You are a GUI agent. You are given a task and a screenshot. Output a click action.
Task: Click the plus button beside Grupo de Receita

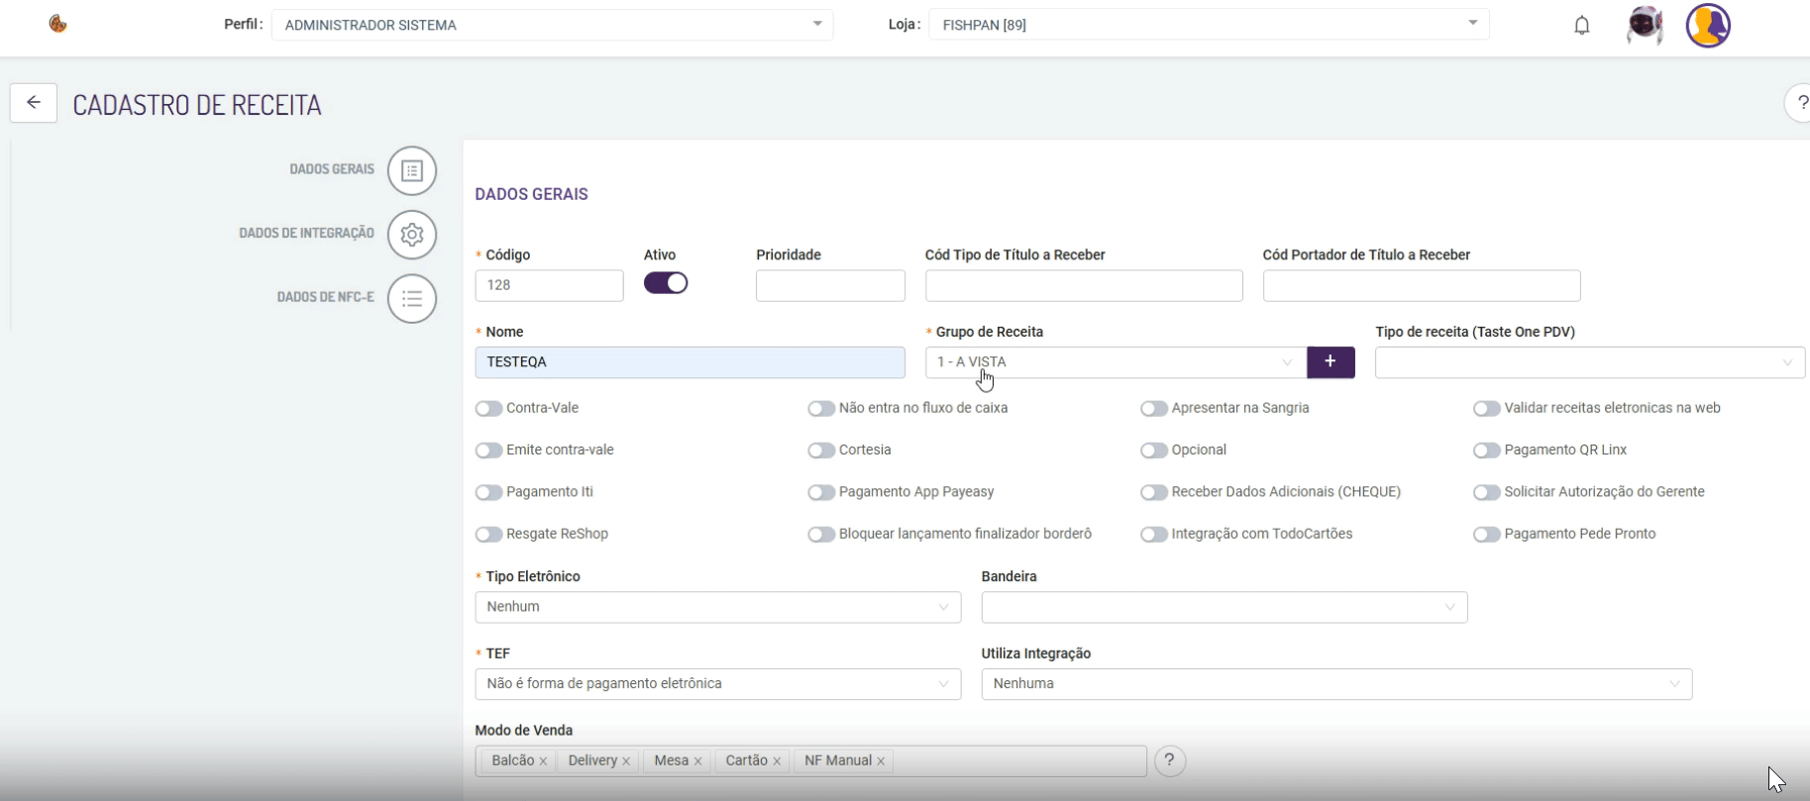(1330, 362)
